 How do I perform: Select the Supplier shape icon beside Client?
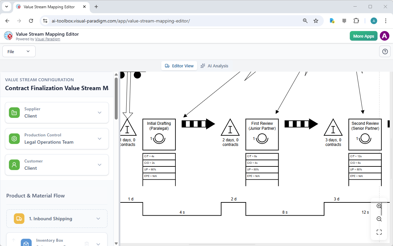(x=14, y=112)
